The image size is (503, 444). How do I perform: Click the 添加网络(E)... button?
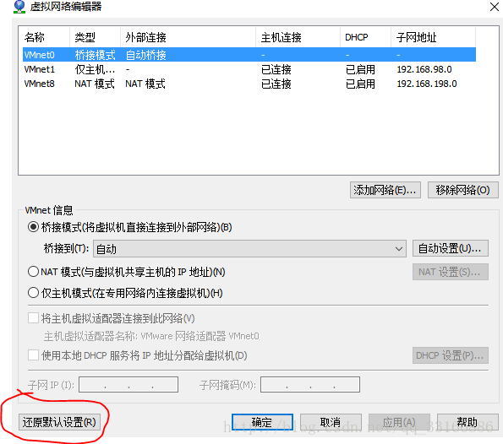[x=385, y=190]
